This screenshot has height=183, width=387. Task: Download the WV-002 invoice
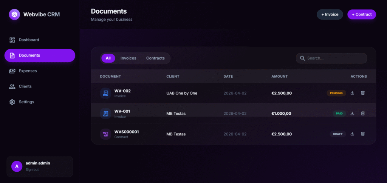click(352, 93)
